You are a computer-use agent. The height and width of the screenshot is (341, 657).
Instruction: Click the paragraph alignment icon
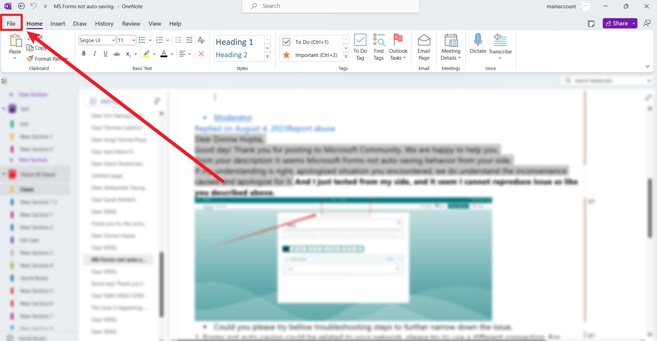click(182, 54)
